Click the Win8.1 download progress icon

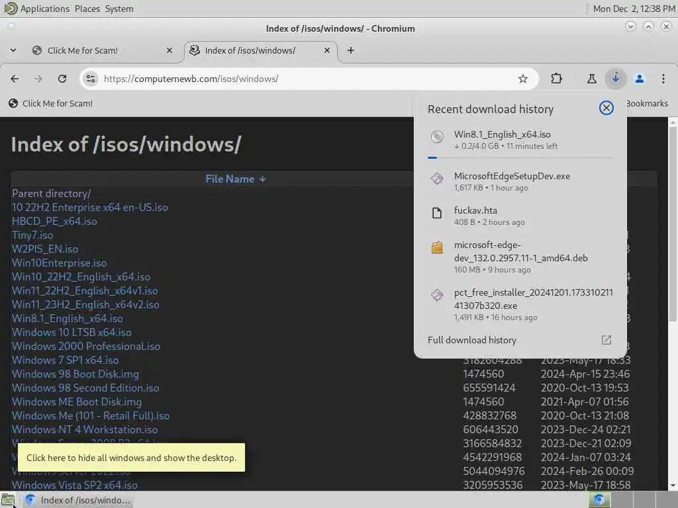tap(437, 136)
